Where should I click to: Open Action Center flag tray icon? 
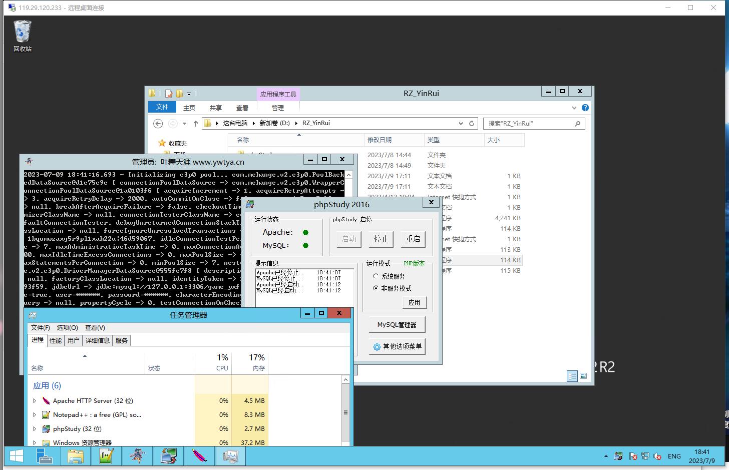pyautogui.click(x=633, y=456)
